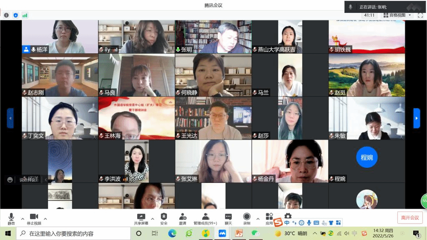Click the Leave Meeting button
Screen dimensions: 427x240
pyautogui.click(x=409, y=217)
